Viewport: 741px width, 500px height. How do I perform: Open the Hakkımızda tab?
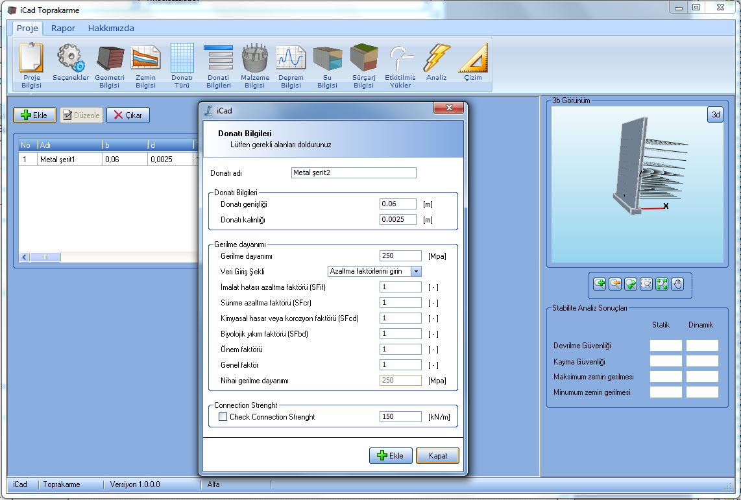[111, 29]
